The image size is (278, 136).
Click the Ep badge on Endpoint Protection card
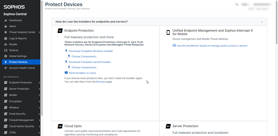coord(60,31)
